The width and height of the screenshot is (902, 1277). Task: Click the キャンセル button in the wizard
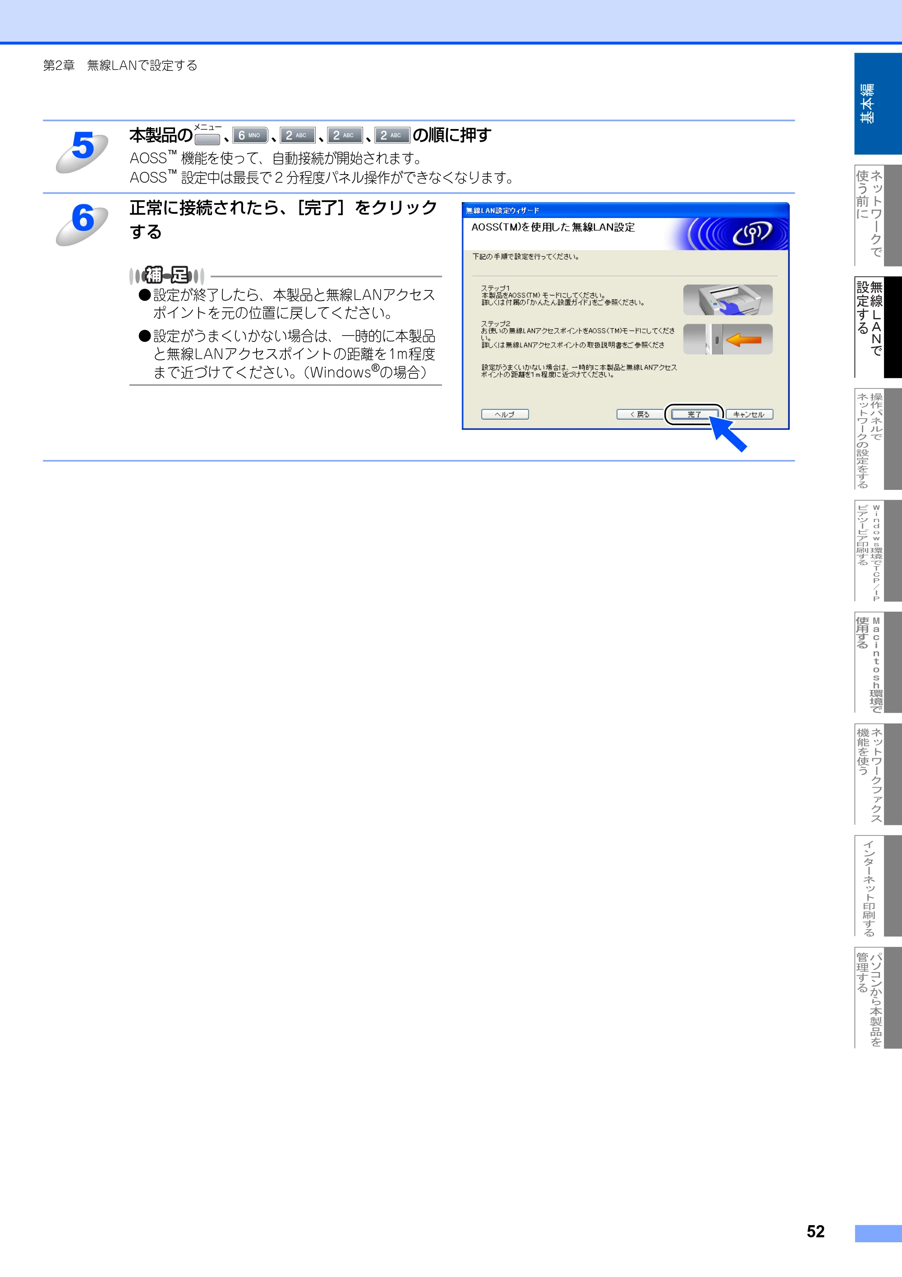coord(749,415)
